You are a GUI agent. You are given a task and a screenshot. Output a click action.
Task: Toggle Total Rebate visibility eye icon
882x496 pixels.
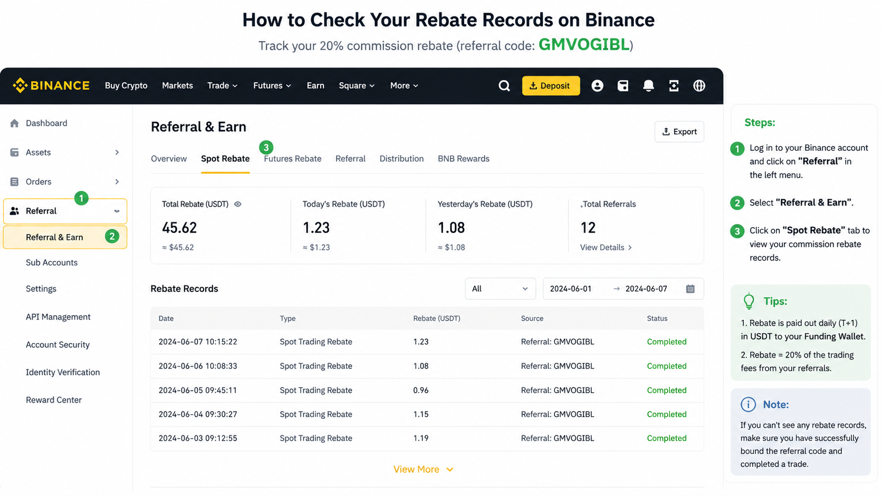pyautogui.click(x=238, y=204)
